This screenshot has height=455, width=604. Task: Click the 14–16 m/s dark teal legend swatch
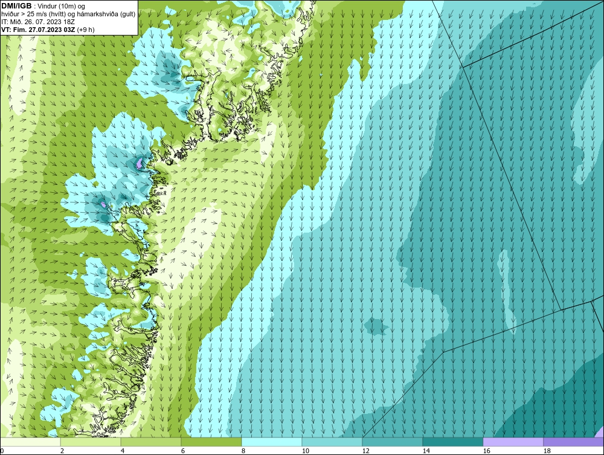tap(453, 442)
